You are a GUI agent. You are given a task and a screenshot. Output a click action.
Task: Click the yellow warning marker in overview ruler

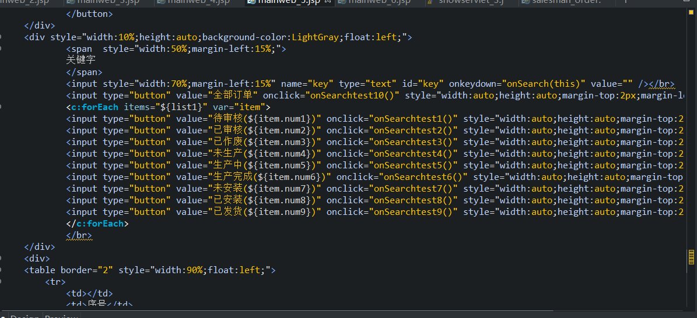pos(692,256)
